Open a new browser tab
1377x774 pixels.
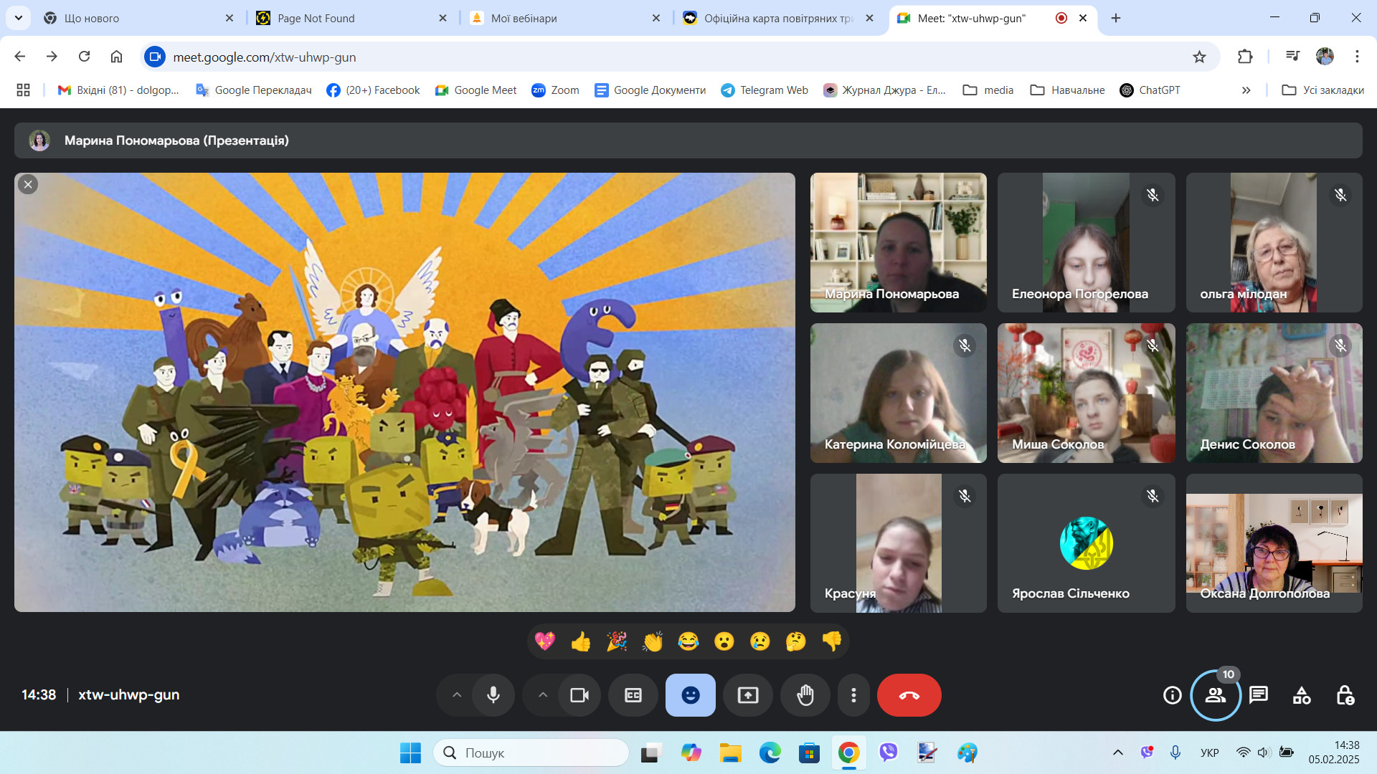[x=1116, y=18]
